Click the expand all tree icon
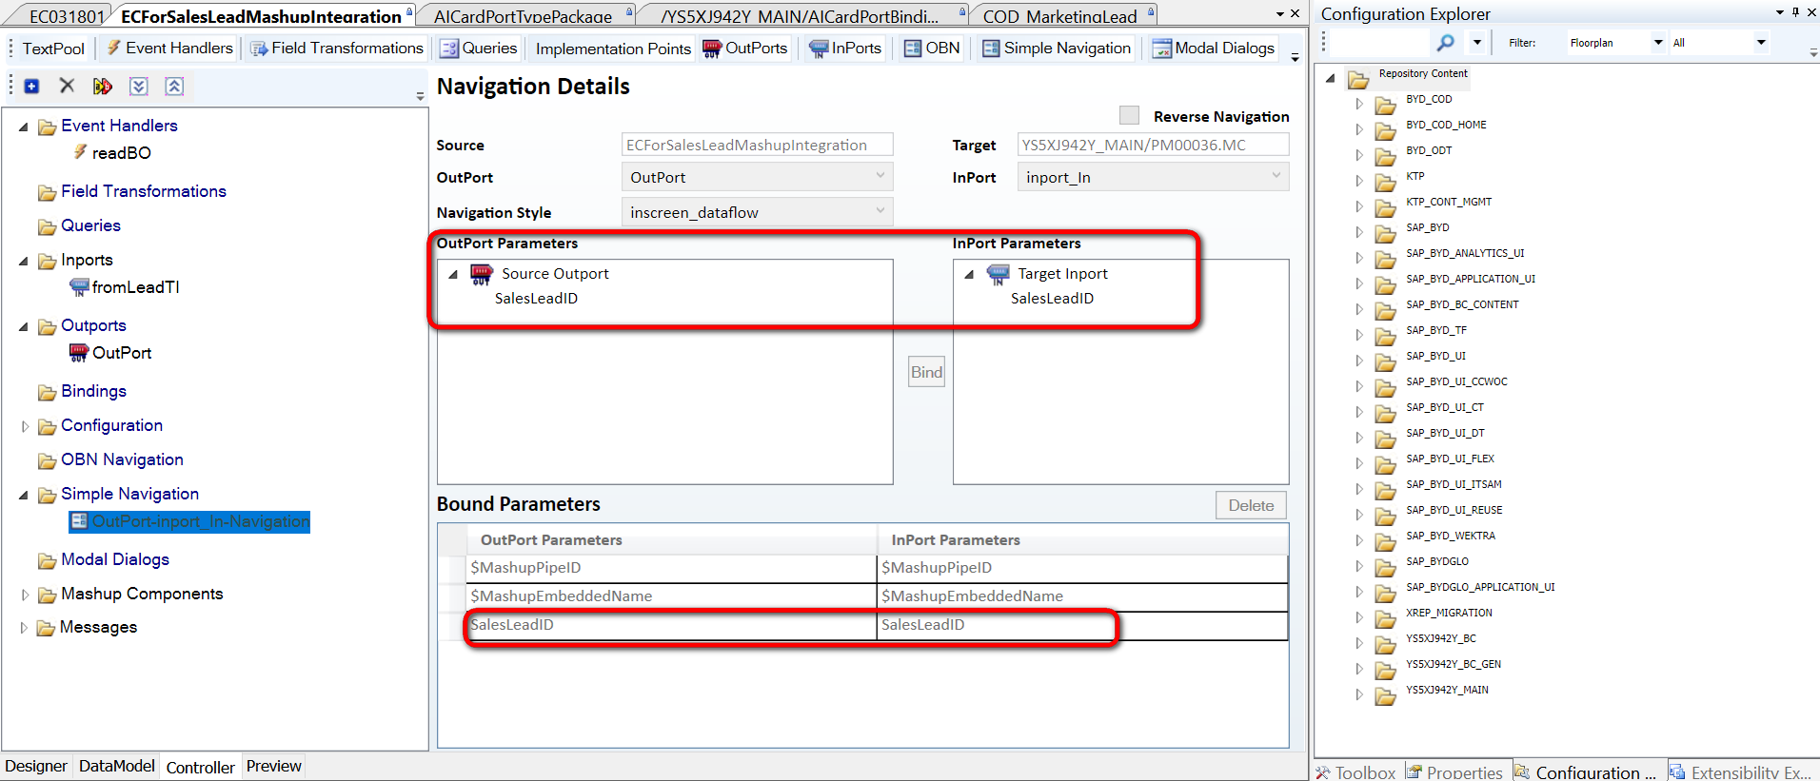 139,87
